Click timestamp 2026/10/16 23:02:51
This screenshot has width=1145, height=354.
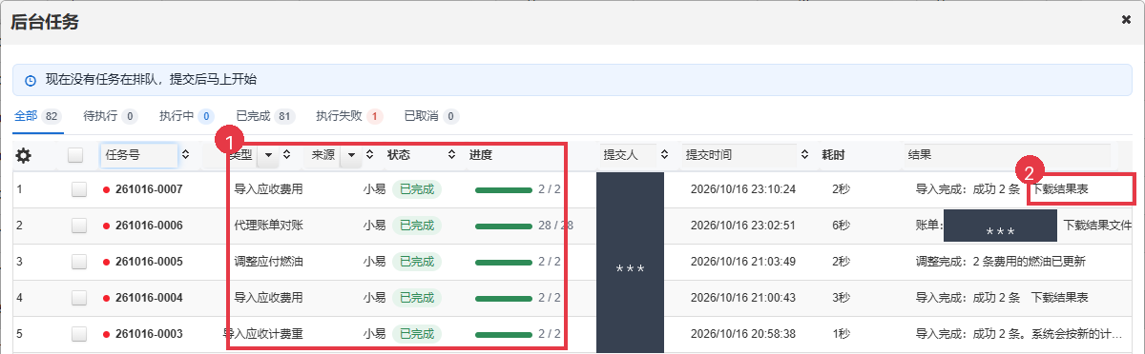click(743, 226)
